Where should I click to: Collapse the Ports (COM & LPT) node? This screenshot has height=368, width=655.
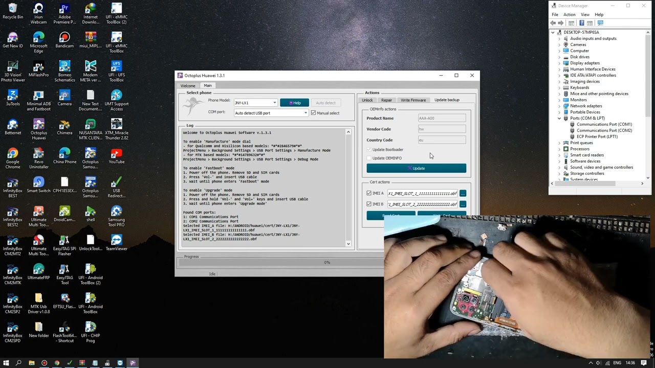click(559, 118)
